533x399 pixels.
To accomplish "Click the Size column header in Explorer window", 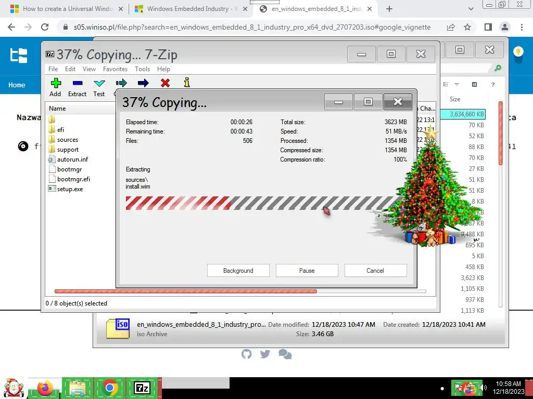I will click(455, 99).
